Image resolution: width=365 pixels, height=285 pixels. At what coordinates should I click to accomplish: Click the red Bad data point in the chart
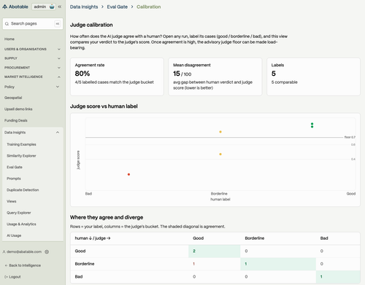click(x=128, y=174)
